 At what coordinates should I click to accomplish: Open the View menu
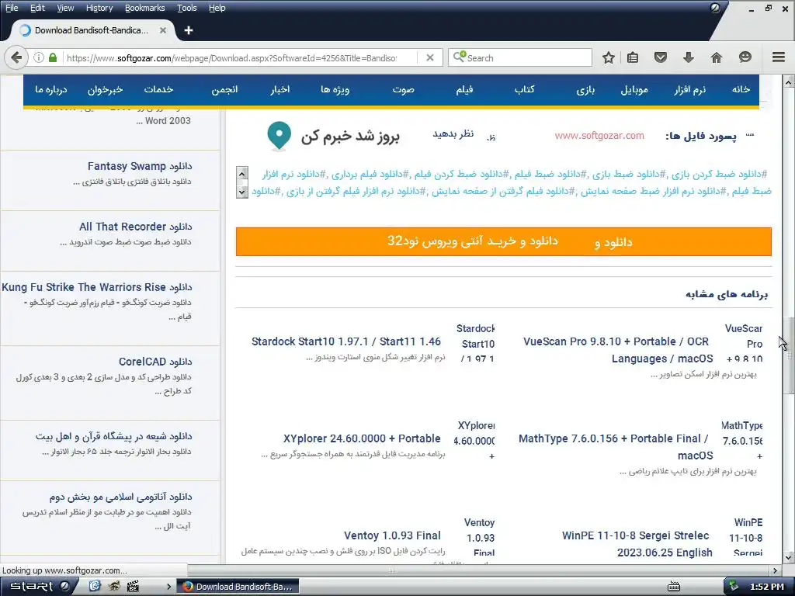point(65,8)
